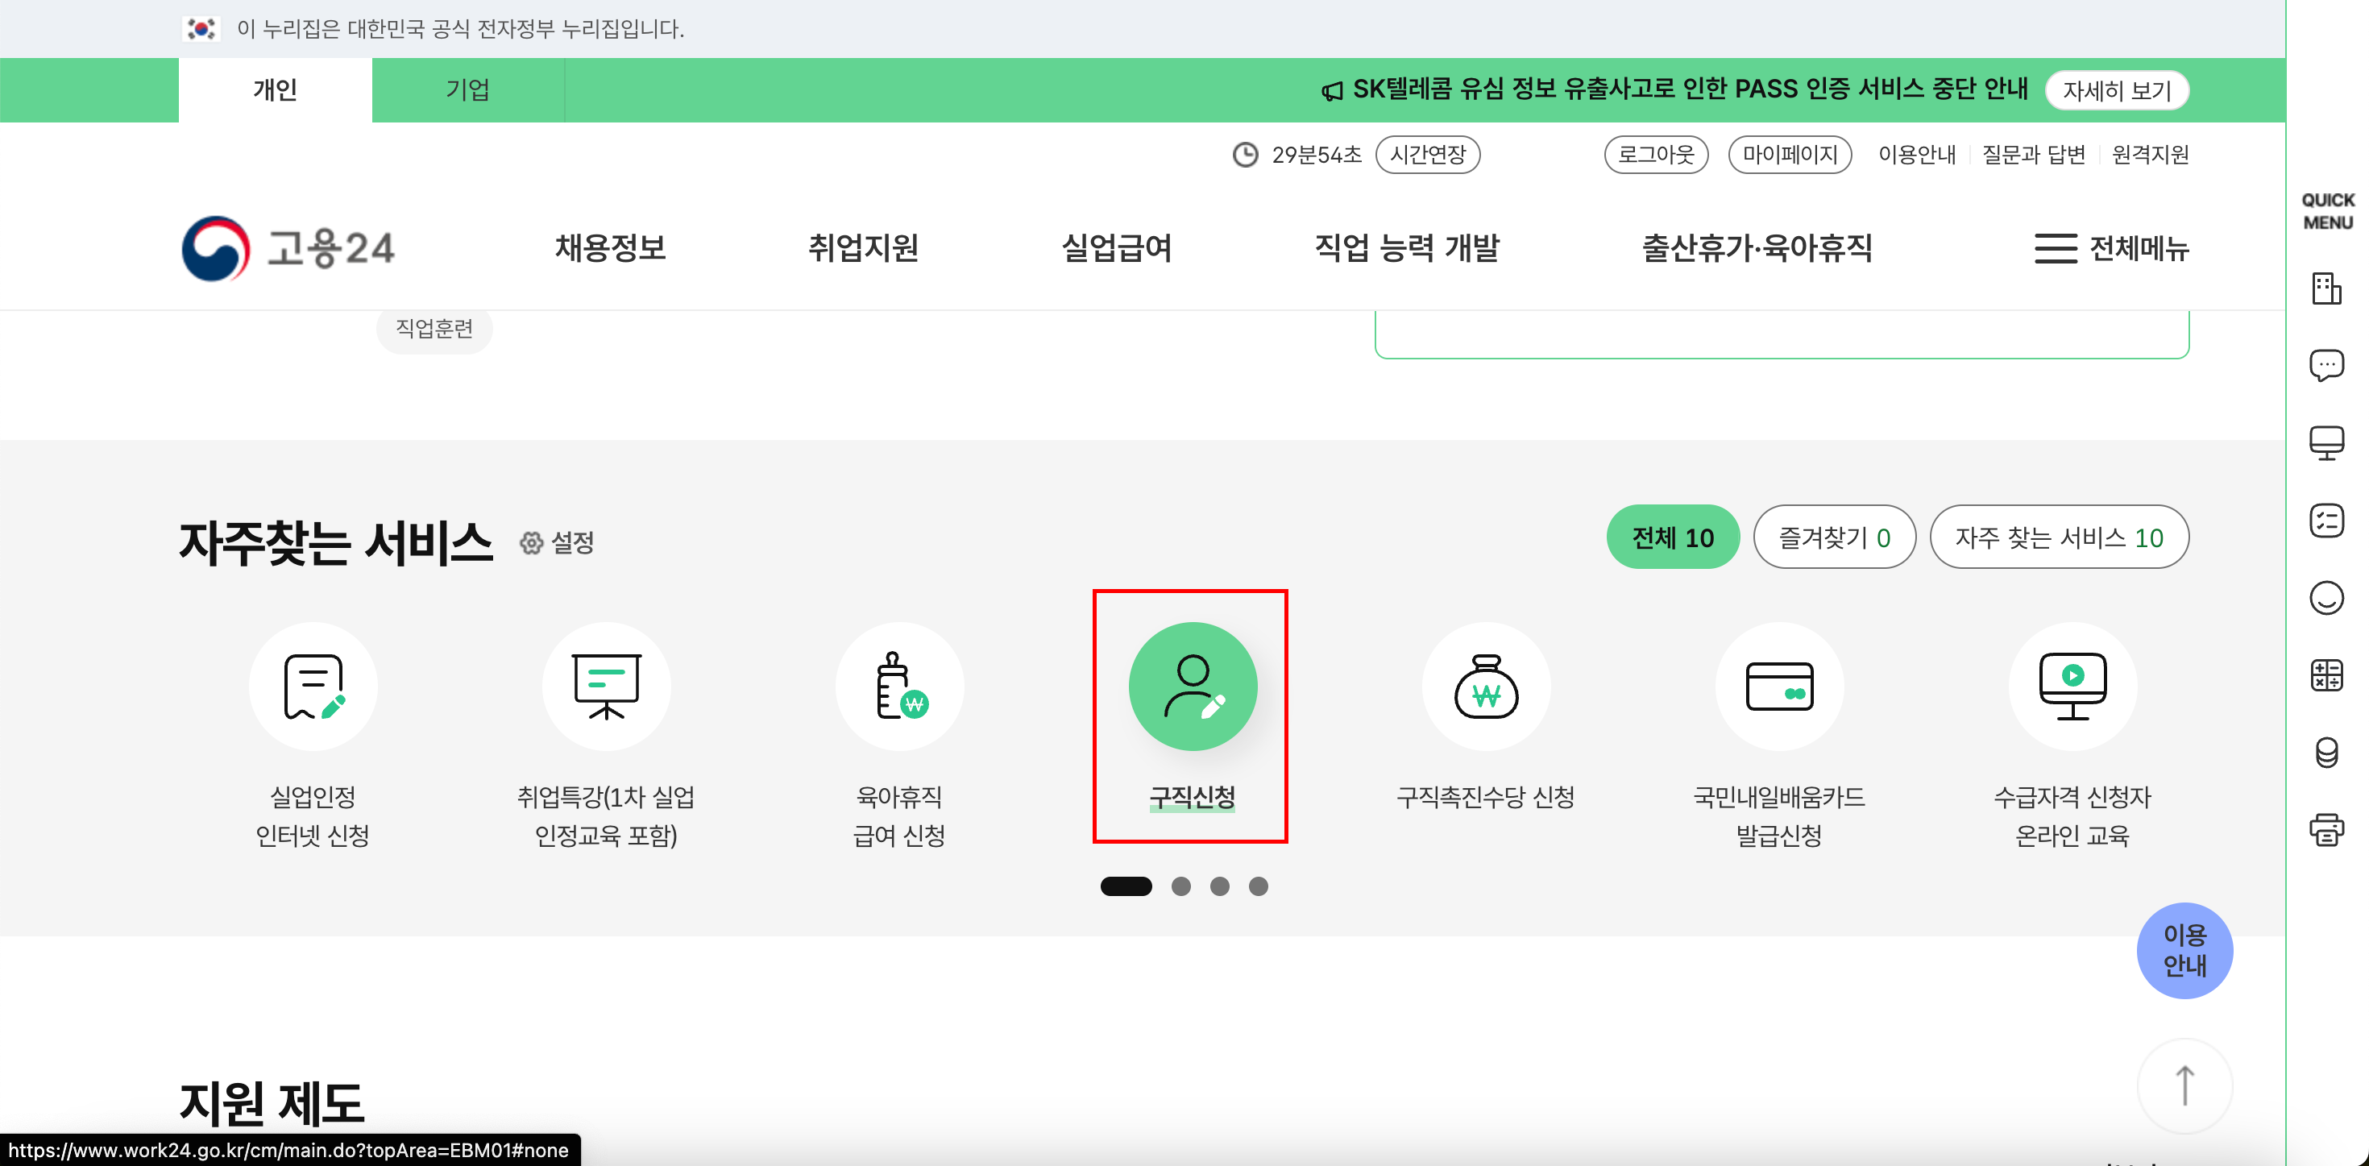
Task: Click the SK텔레콤 PASS 인증 notice text
Action: tap(1691, 89)
